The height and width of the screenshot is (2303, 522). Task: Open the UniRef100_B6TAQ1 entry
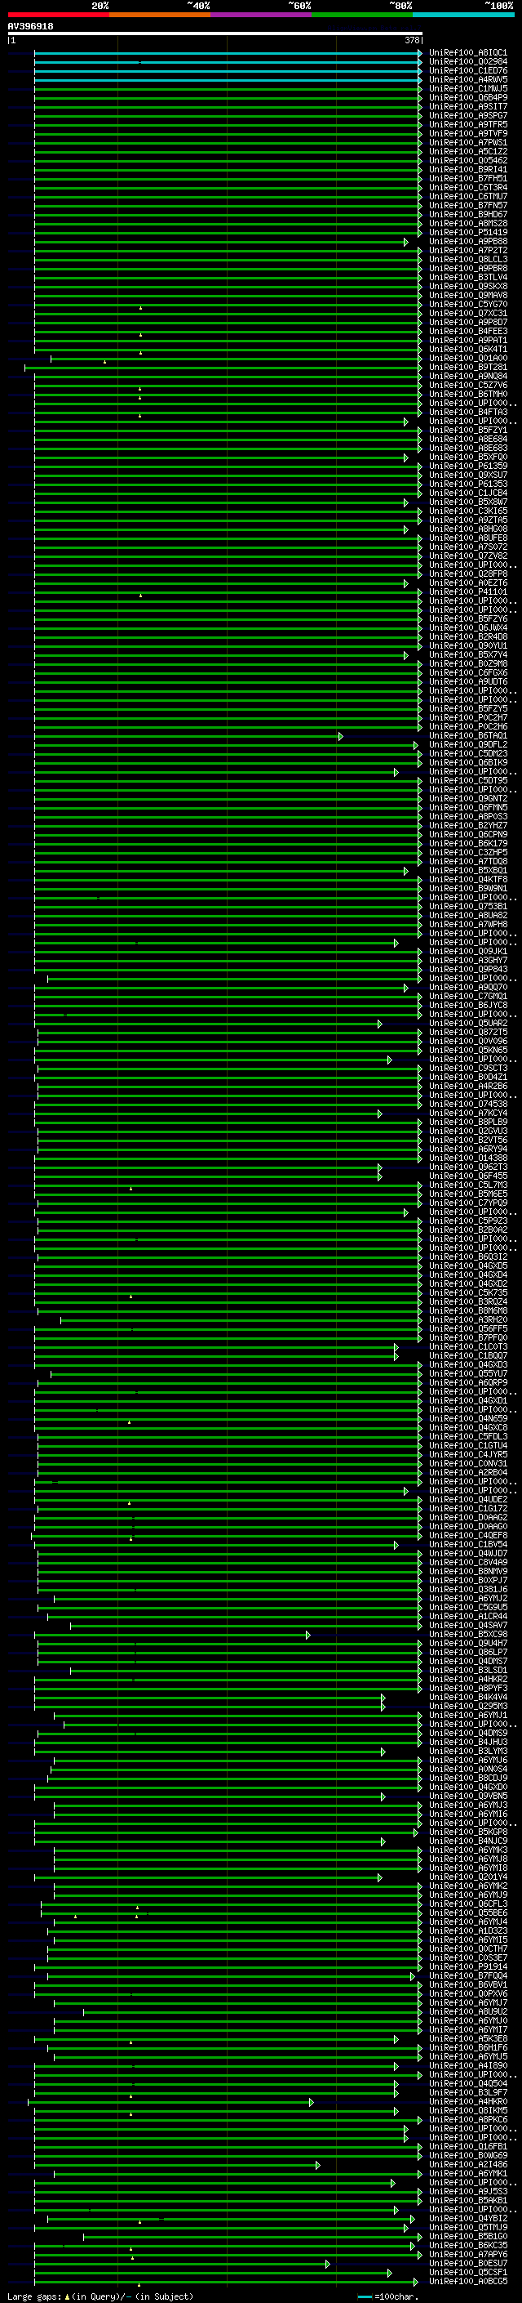467,736
